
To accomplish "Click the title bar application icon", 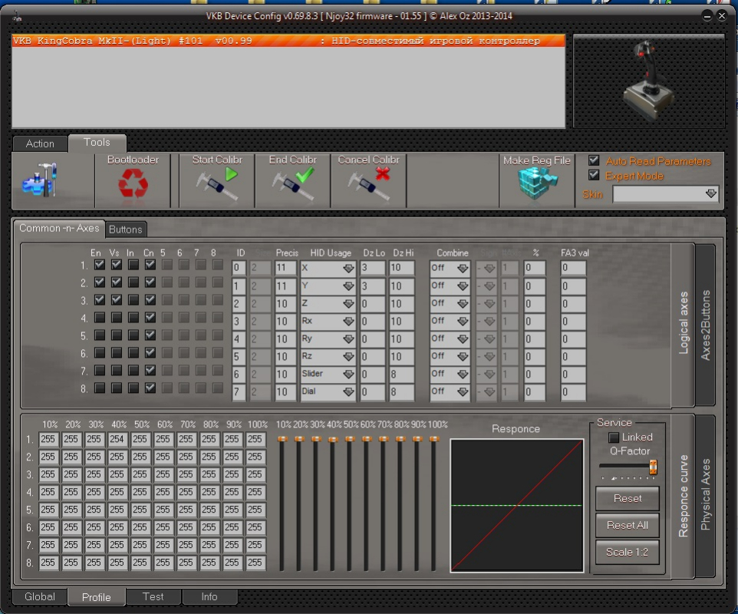I will coord(18,17).
